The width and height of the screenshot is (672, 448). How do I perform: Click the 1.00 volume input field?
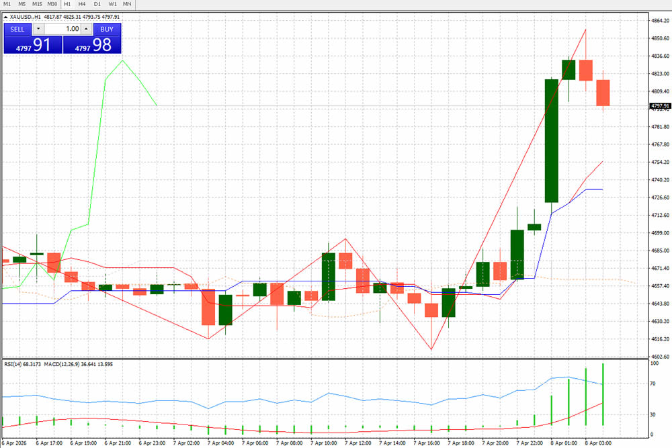click(x=64, y=29)
